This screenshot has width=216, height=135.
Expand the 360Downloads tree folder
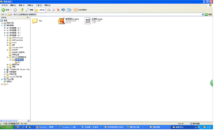[7, 37]
